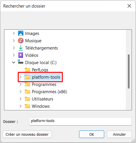Click Créer un nouveau dossier button
This screenshot has width=136, height=143.
click(x=27, y=134)
